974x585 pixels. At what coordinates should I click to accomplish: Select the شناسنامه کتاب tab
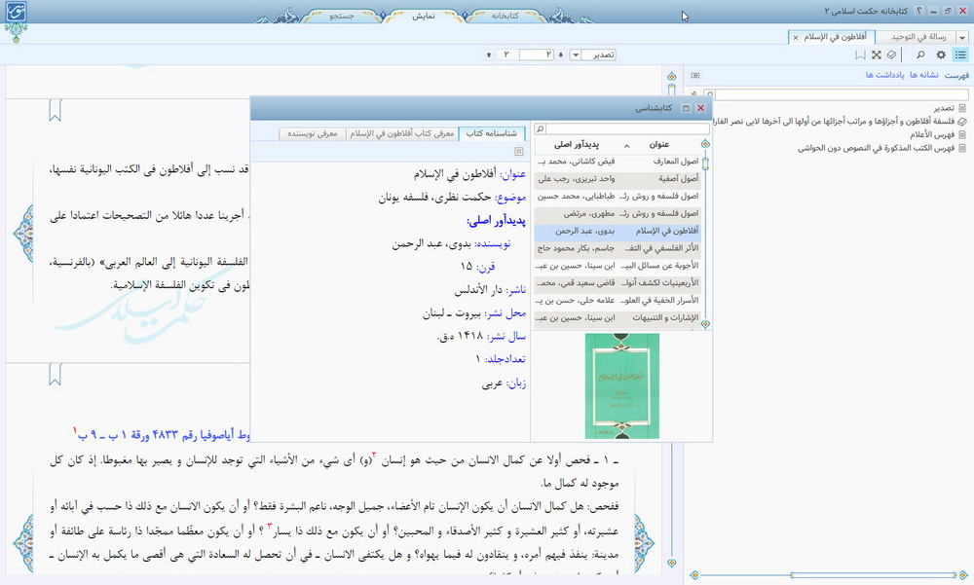tap(491, 133)
